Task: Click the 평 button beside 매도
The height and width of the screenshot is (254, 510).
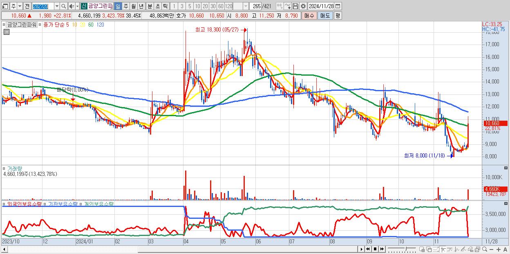Action: (x=338, y=16)
